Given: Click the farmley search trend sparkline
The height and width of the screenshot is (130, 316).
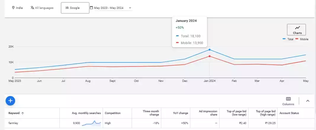Looking at the screenshot, I should pos(91,123).
